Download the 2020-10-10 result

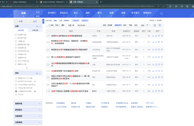(x=153, y=71)
